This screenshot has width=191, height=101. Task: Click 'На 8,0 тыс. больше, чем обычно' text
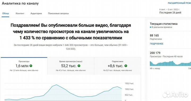[118, 70]
